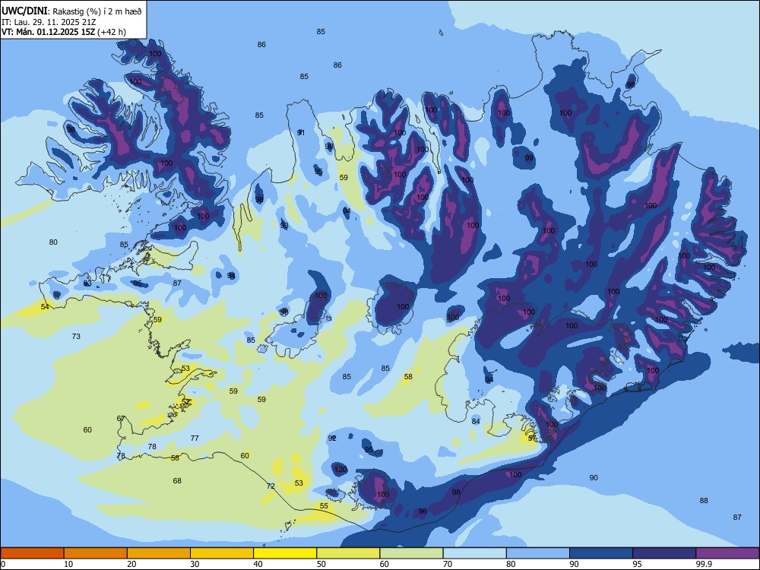Select the legend tick label '10'
760x570 pixels.
pos(68,564)
